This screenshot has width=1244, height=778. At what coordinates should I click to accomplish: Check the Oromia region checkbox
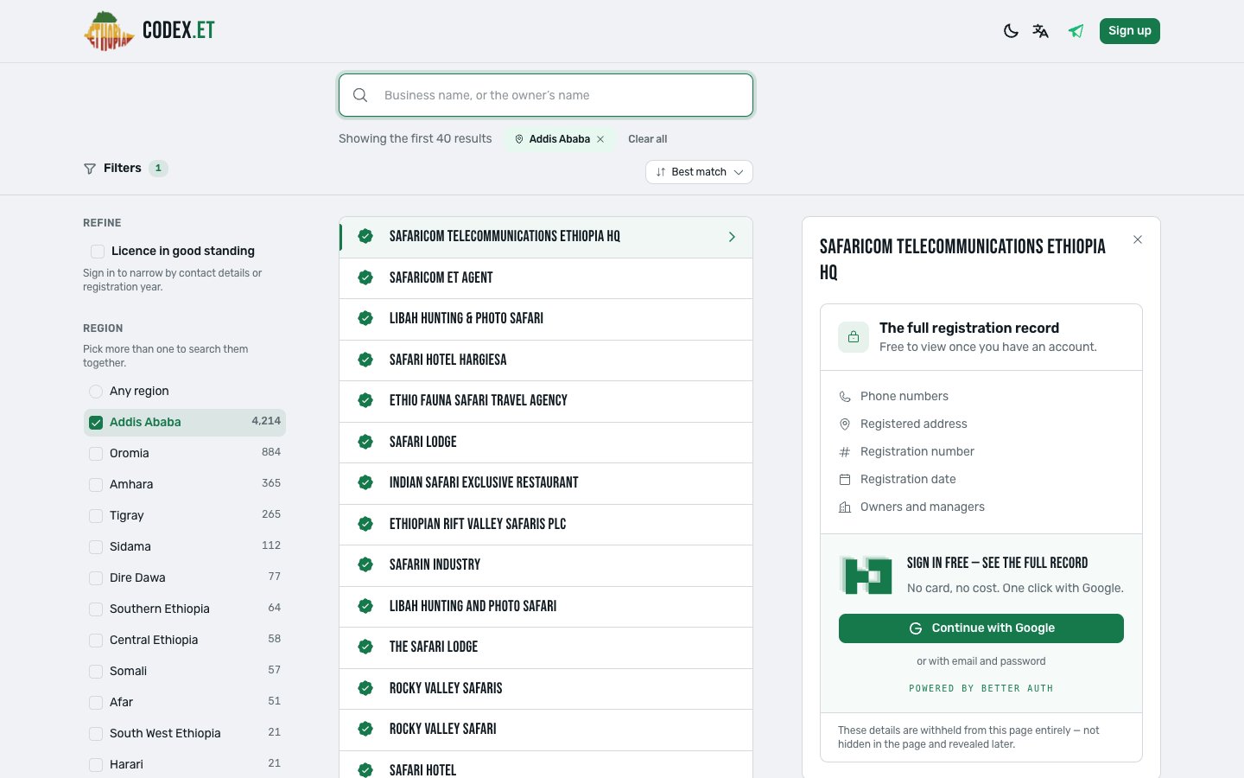(96, 454)
